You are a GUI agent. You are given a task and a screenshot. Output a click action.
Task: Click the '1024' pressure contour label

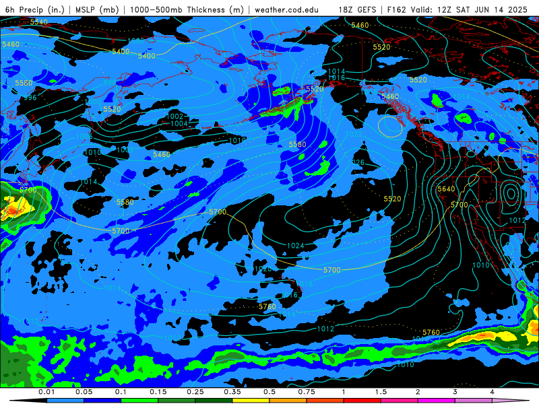(x=296, y=245)
